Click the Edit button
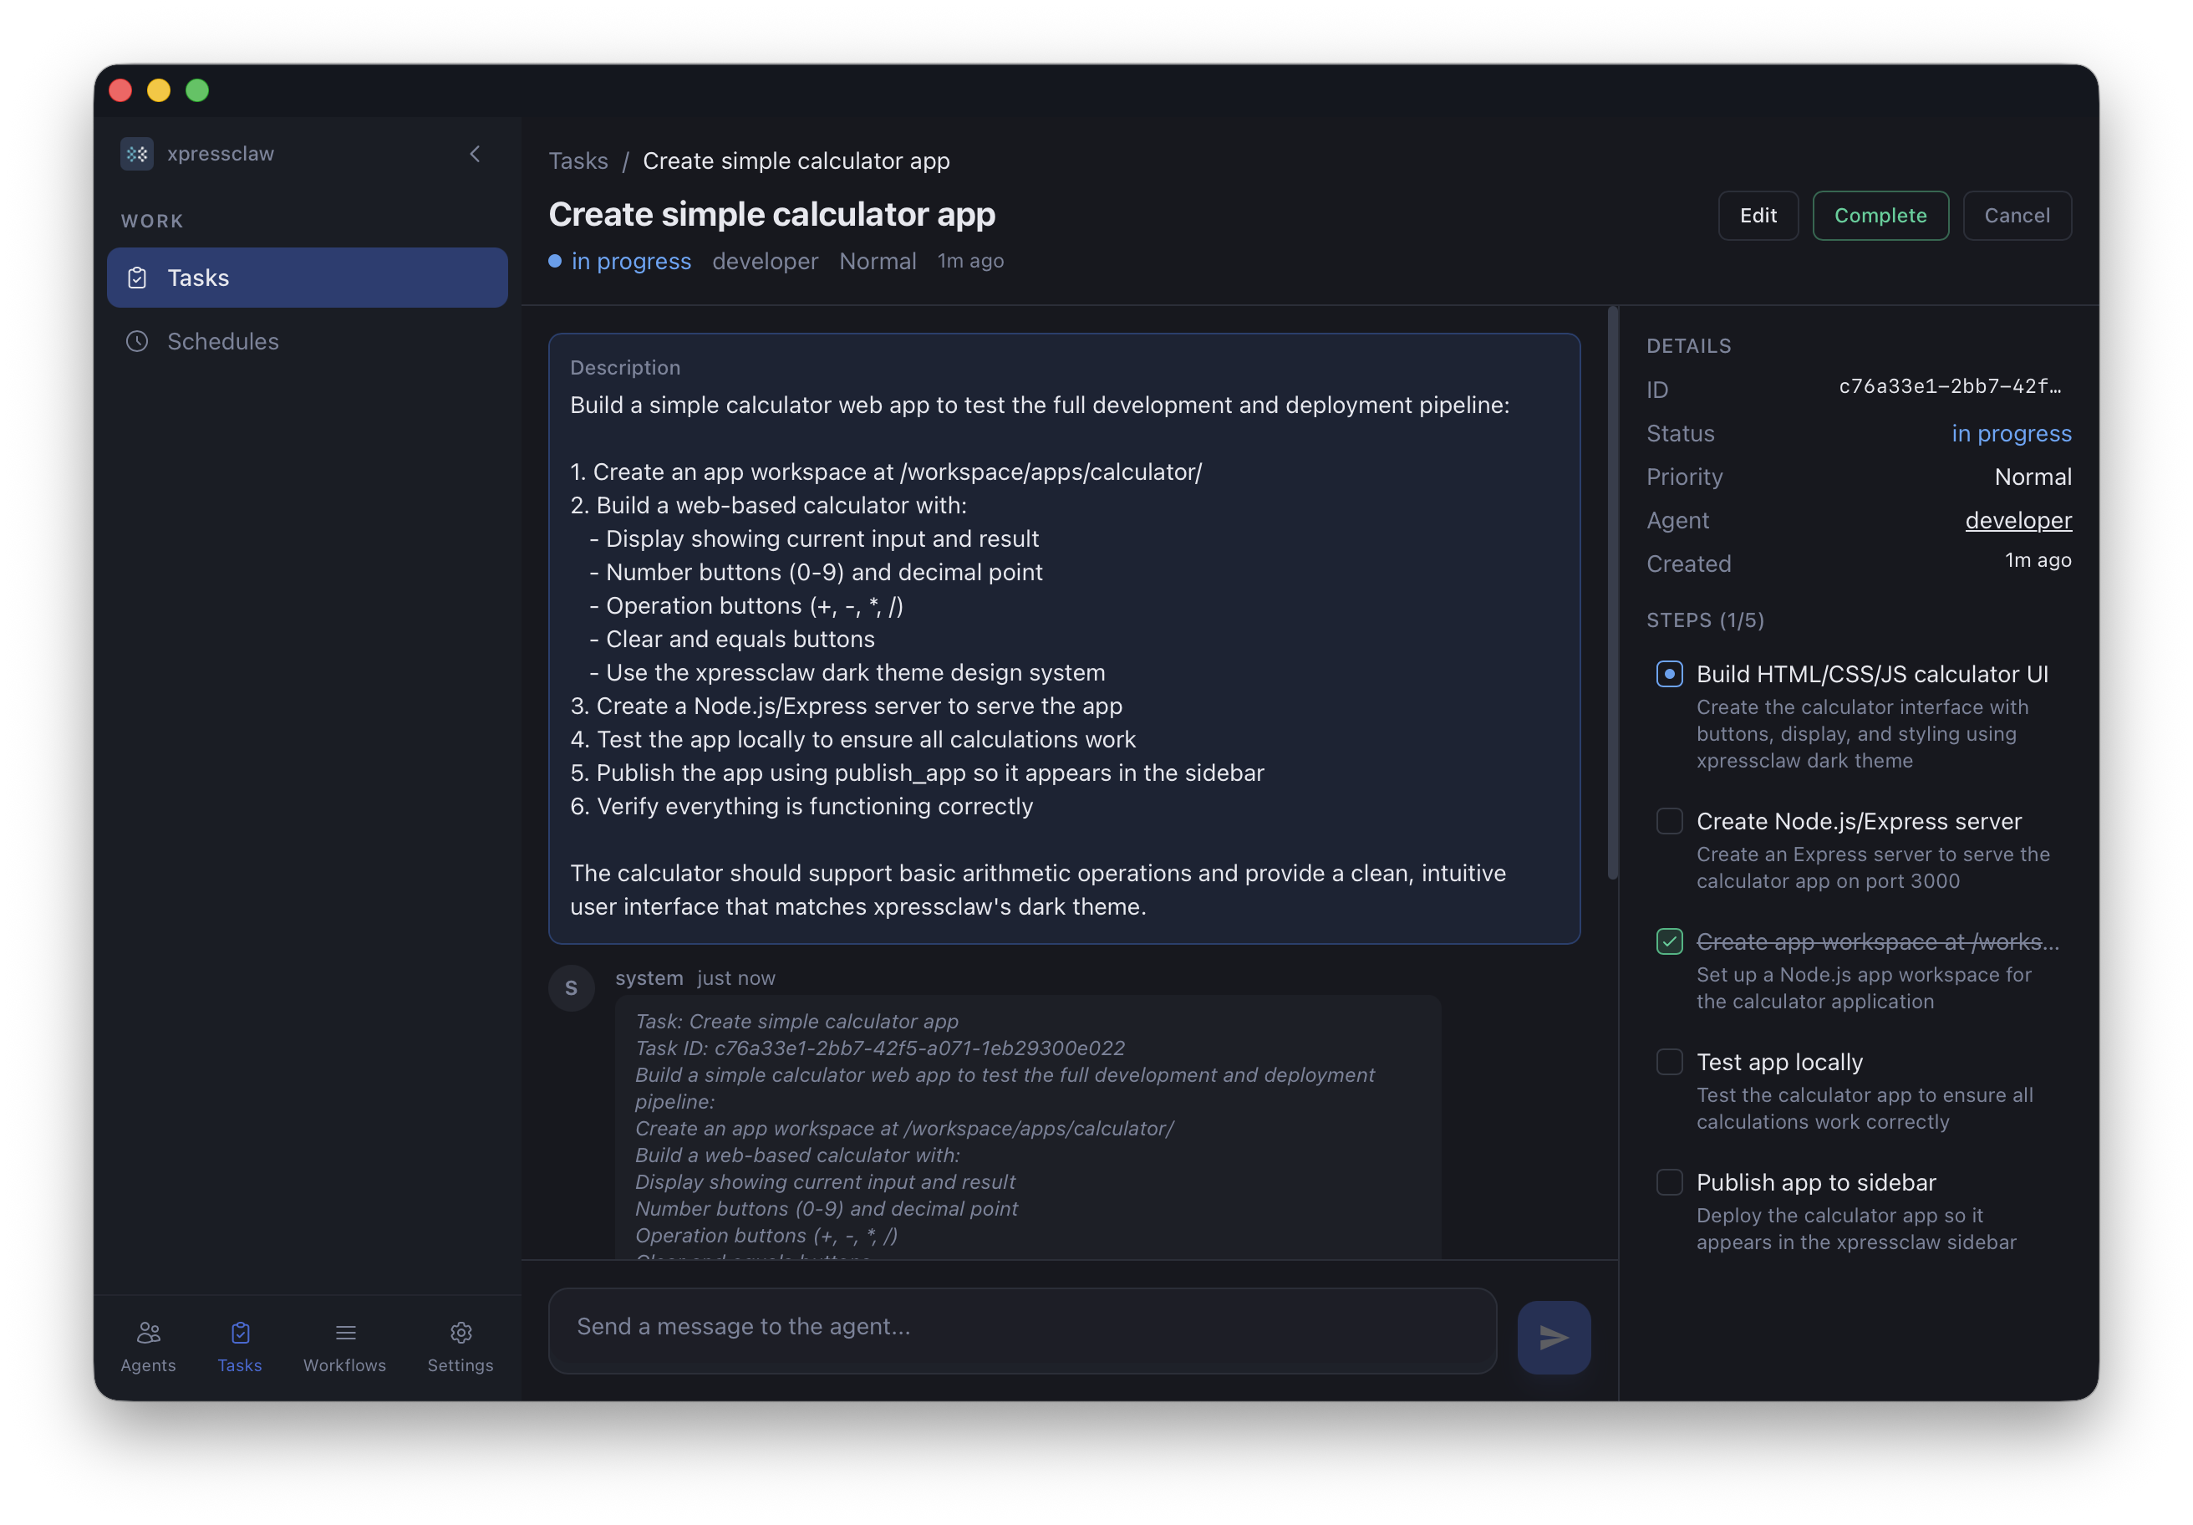The height and width of the screenshot is (1525, 2193). pos(1758,215)
